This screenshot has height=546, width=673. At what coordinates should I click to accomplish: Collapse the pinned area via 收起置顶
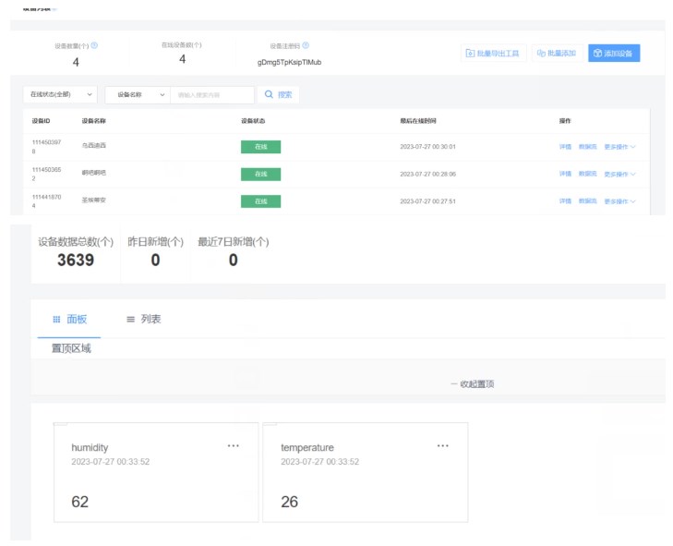coord(472,384)
